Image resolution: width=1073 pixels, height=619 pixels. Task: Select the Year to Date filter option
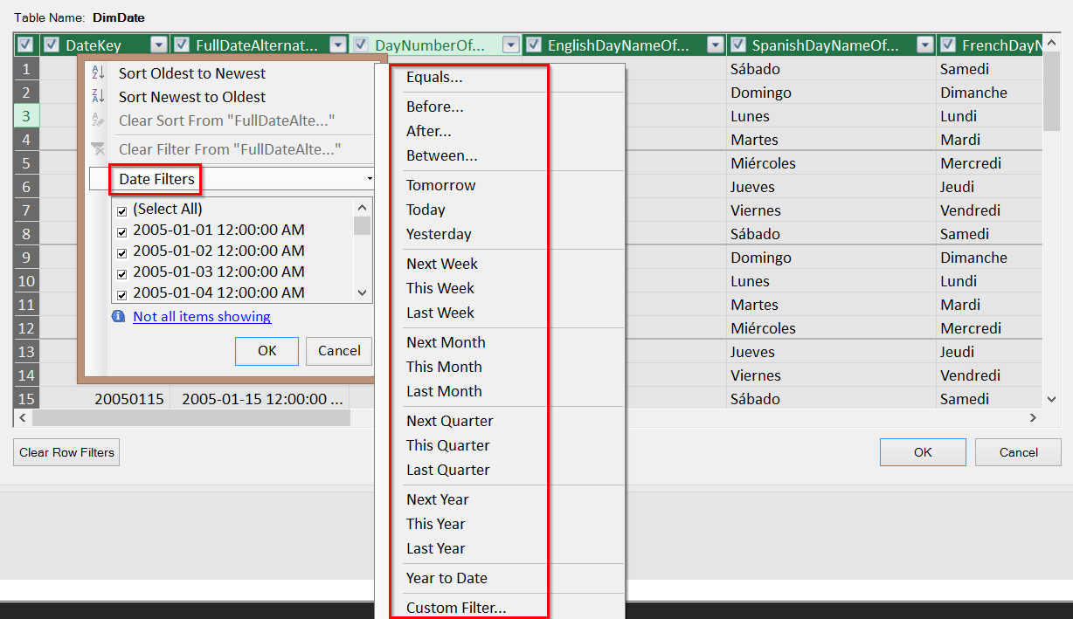point(447,578)
